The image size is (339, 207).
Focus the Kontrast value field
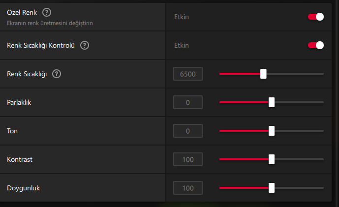point(187,159)
